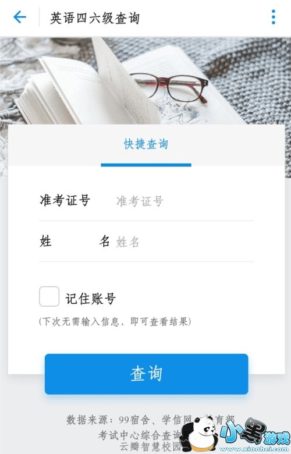This screenshot has height=454, width=291.
Task: Tick the 记住账号 checkbox
Action: 49,296
